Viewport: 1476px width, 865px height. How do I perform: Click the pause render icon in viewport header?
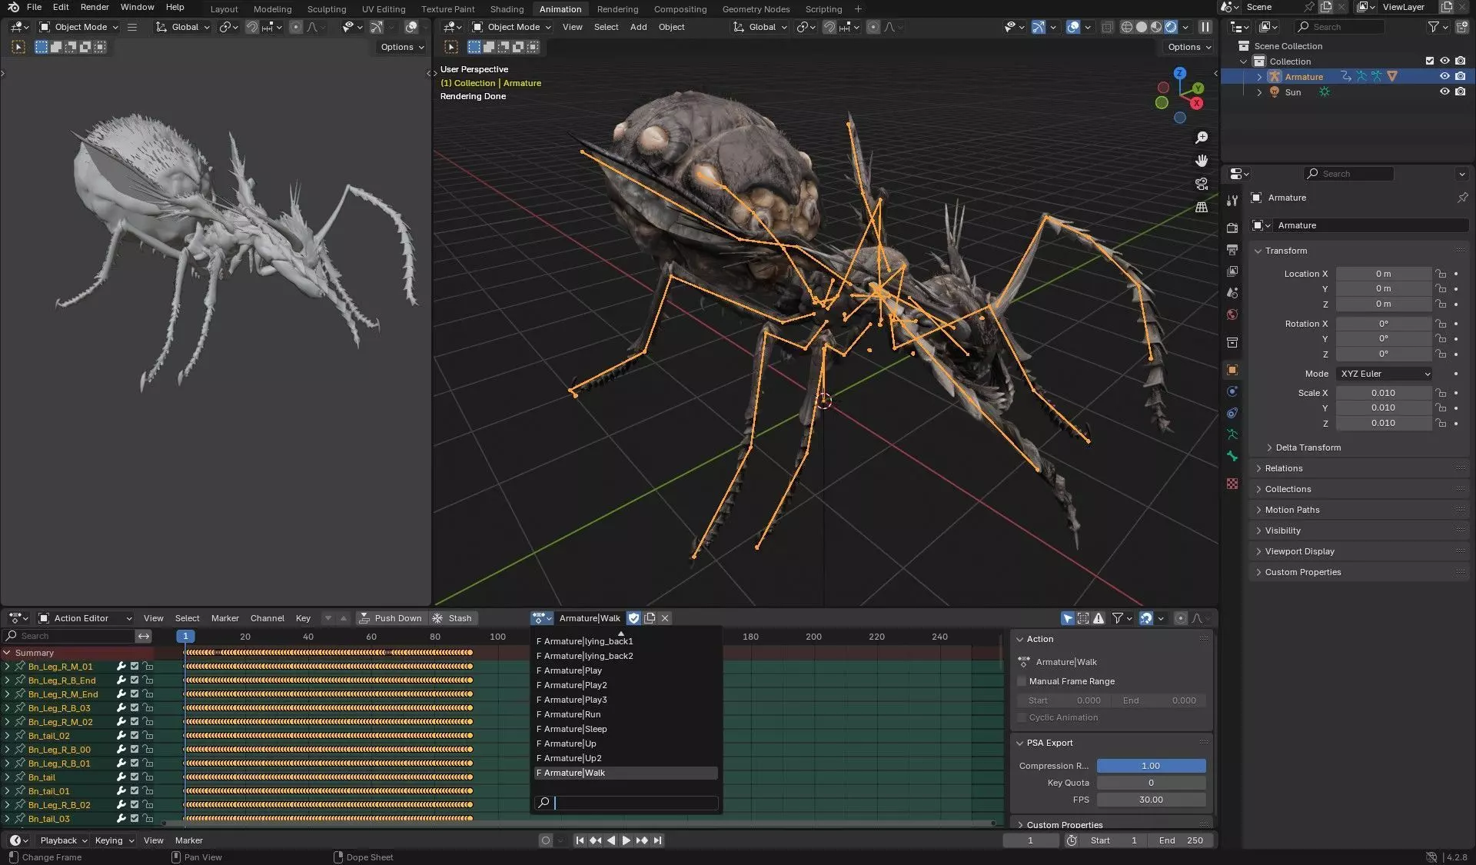(1205, 27)
